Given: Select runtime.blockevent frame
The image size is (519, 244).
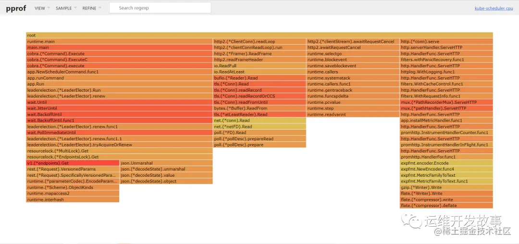Looking at the screenshot, I should click(353, 60).
